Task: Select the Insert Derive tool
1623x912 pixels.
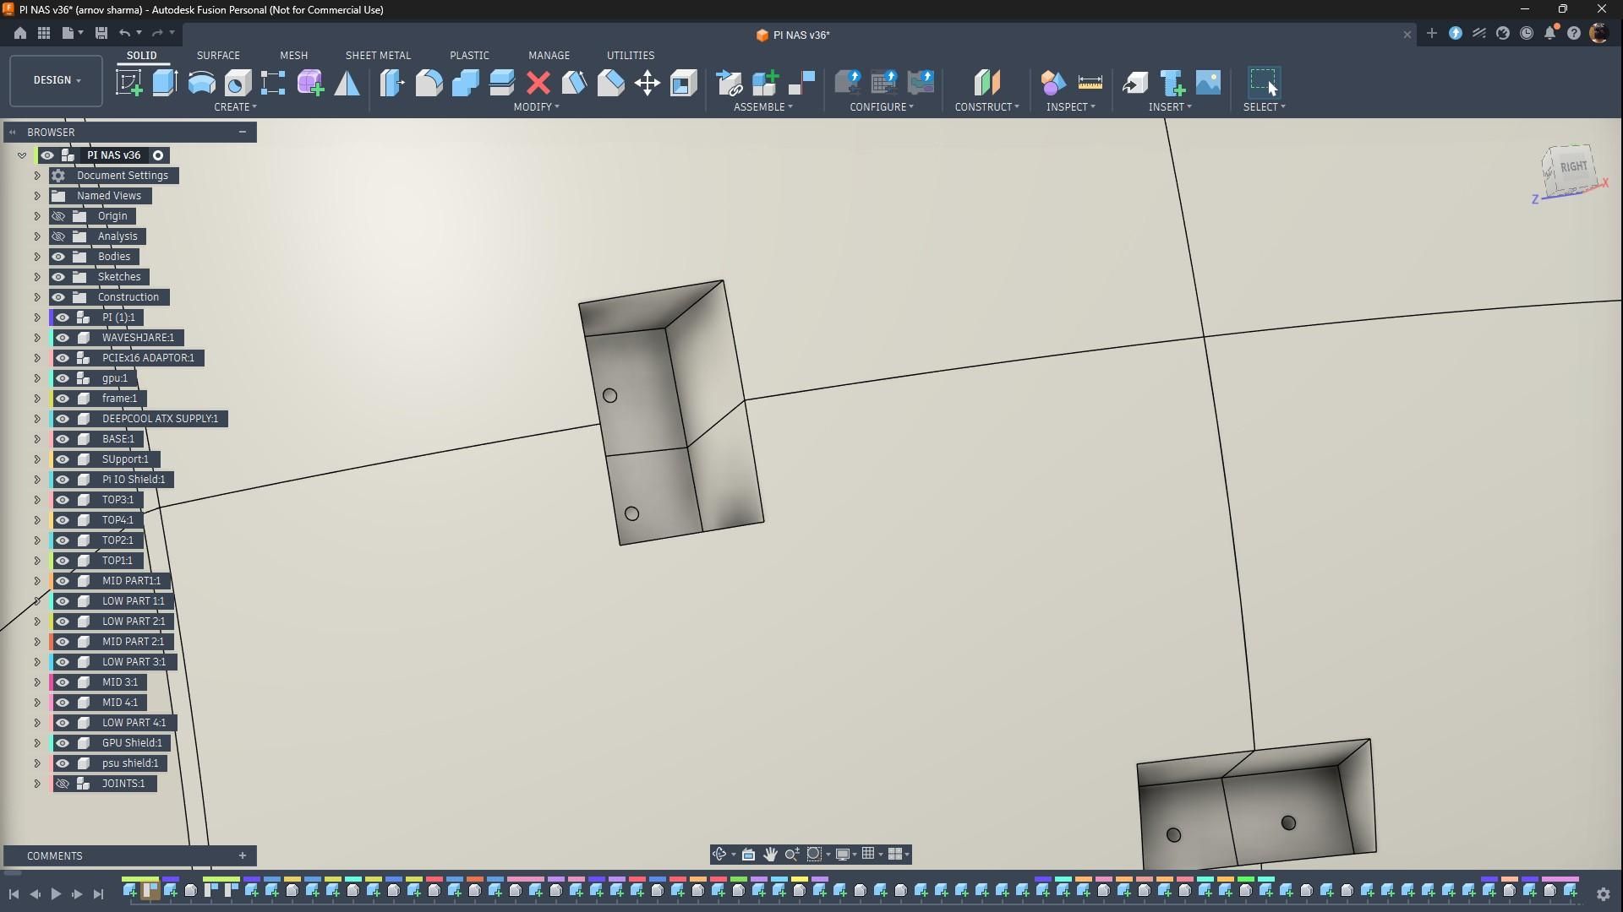Action: click(1135, 83)
